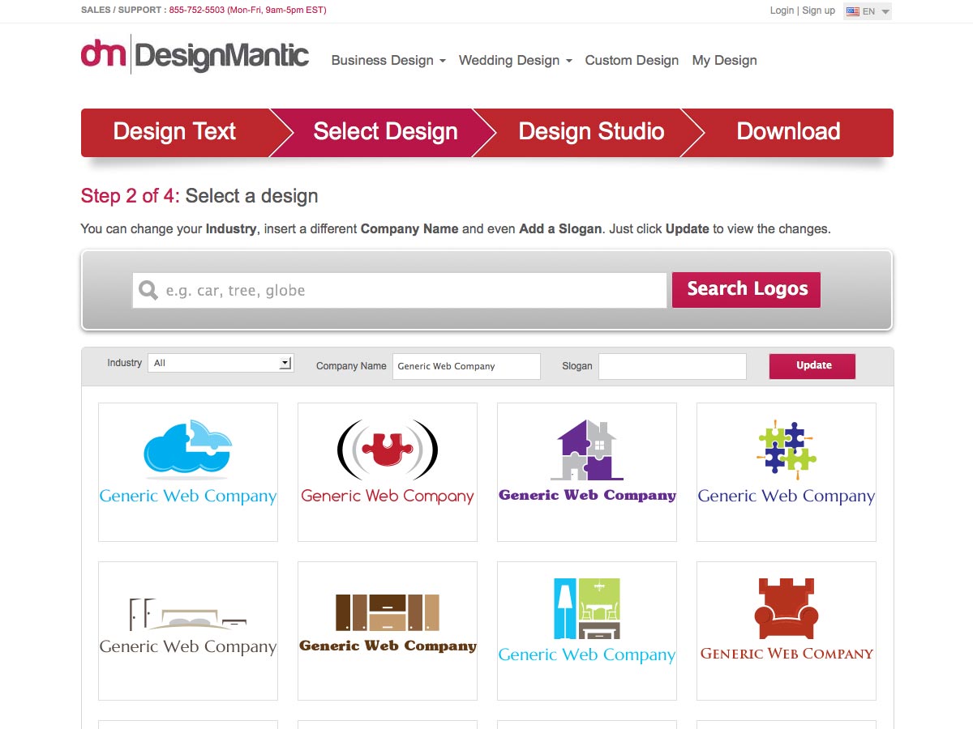Expand the EN language dropdown
973x729 pixels.
coord(884,11)
